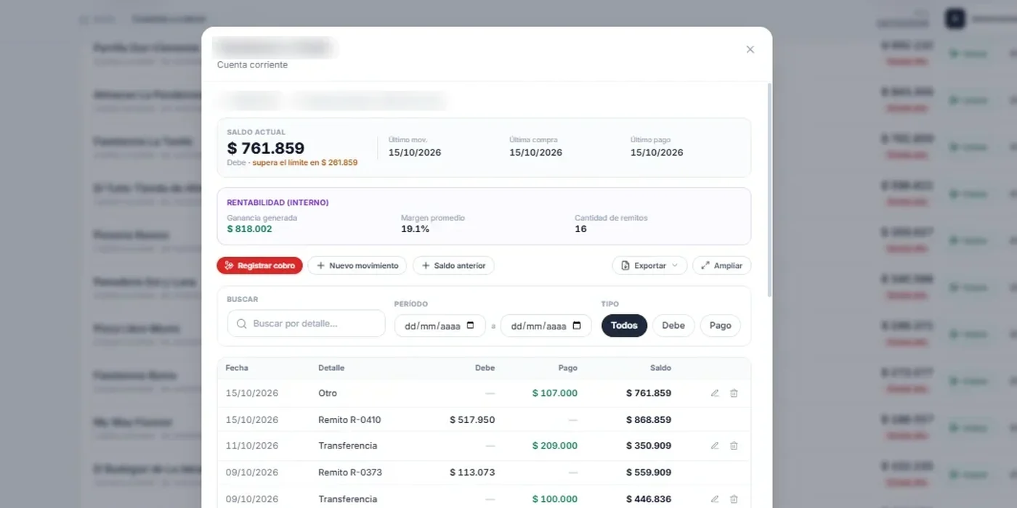Click the 'supera el límite en $ 261.859' warning
Screen dimensions: 1017x508
[305, 163]
